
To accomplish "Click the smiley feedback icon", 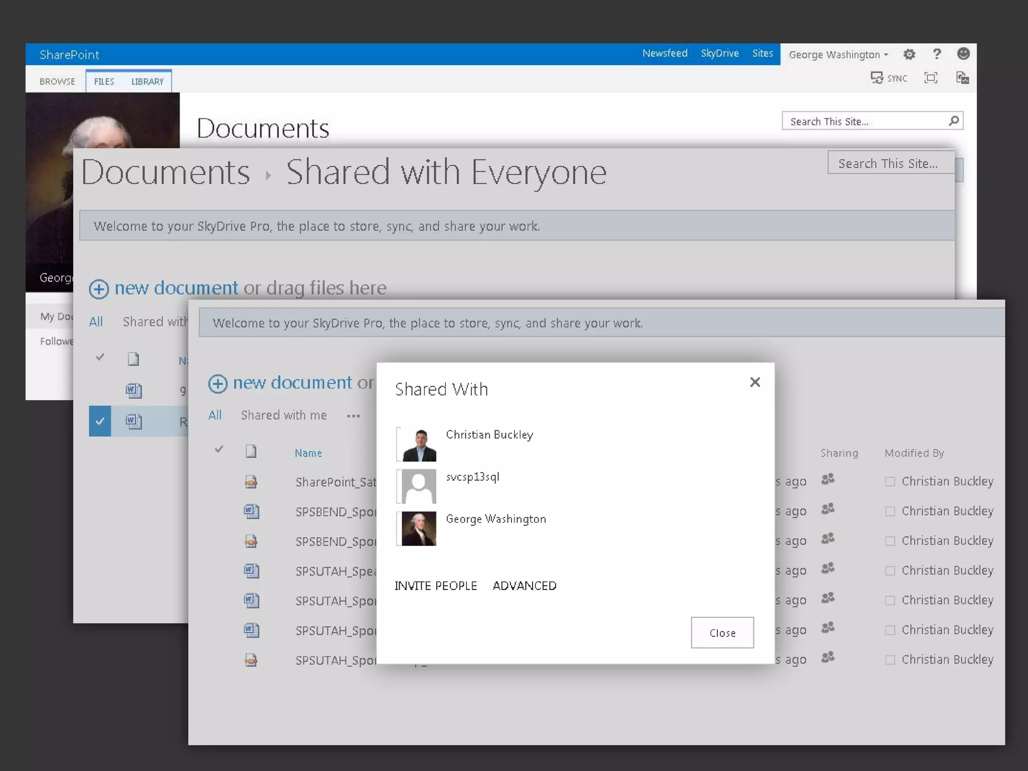I will click(x=963, y=54).
